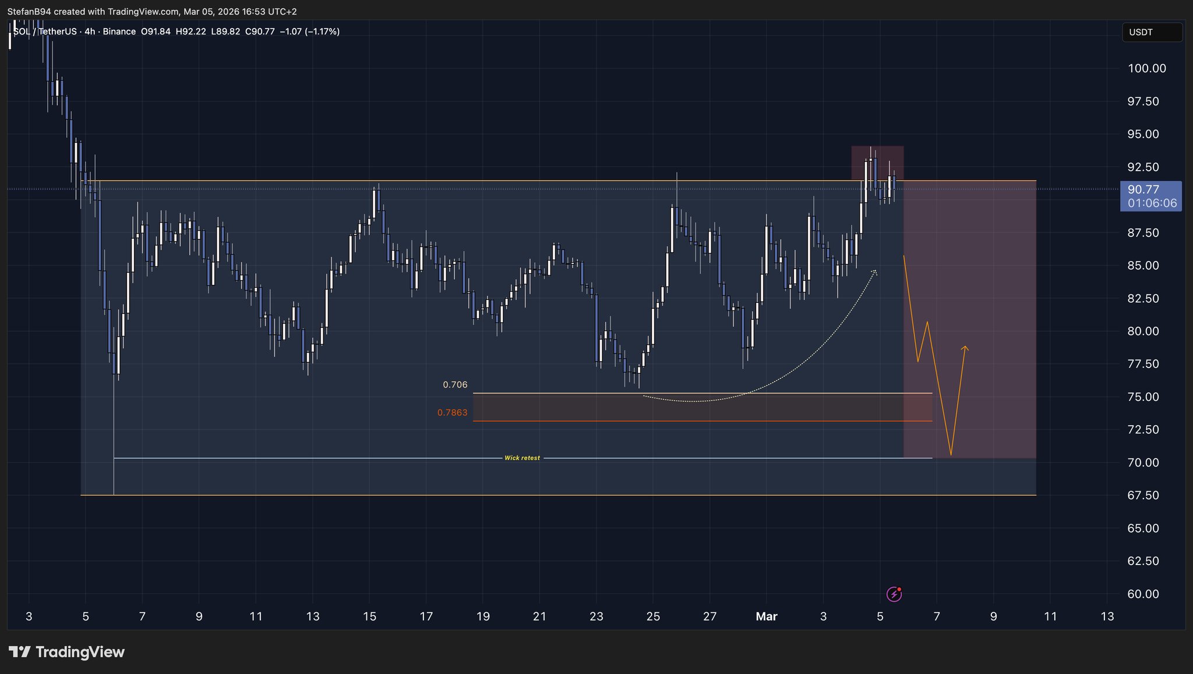Screen dimensions: 1193x674
Task: Click the current price label 90.77
Action: (x=1143, y=189)
